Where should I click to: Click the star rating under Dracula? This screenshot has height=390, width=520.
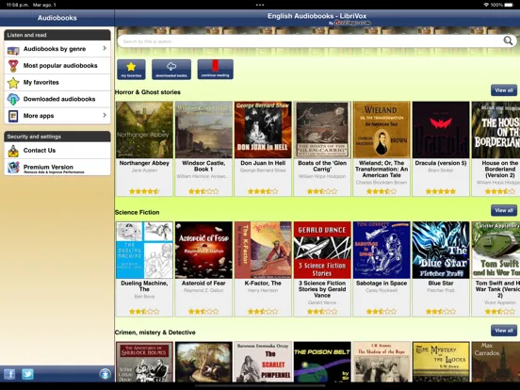point(441,191)
